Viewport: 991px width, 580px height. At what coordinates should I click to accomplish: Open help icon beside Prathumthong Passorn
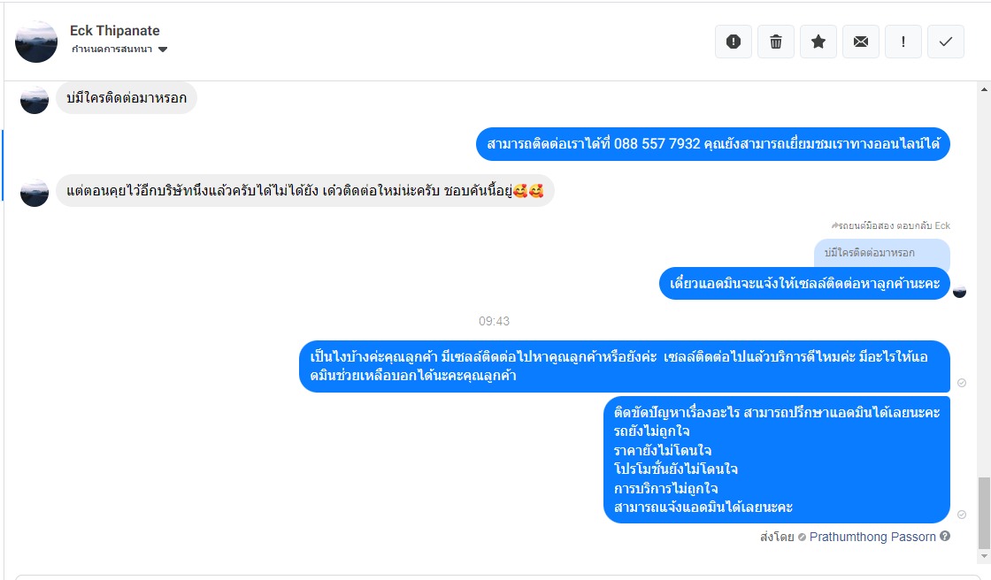(945, 536)
